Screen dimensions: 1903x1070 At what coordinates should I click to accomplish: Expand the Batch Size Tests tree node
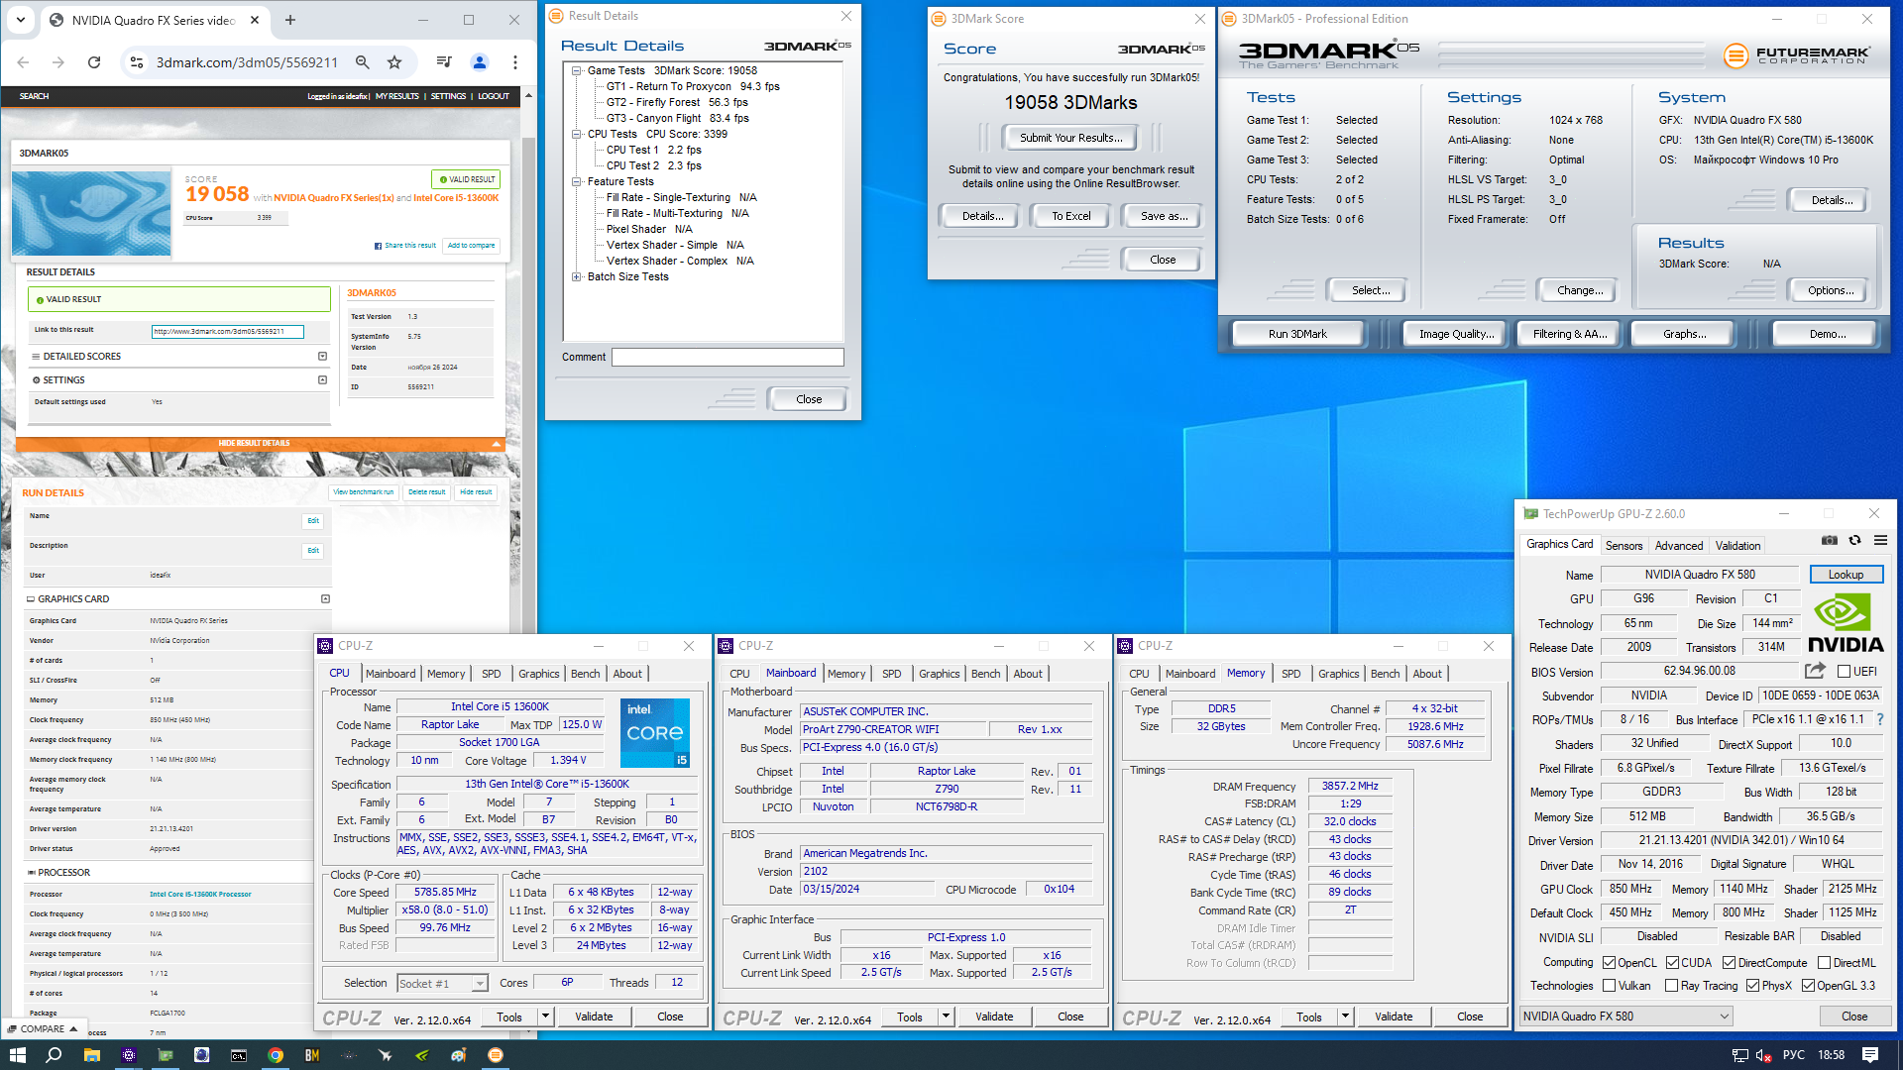(x=576, y=276)
